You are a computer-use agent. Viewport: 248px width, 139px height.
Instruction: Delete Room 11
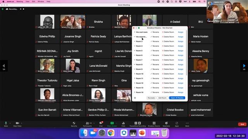pos(168,78)
